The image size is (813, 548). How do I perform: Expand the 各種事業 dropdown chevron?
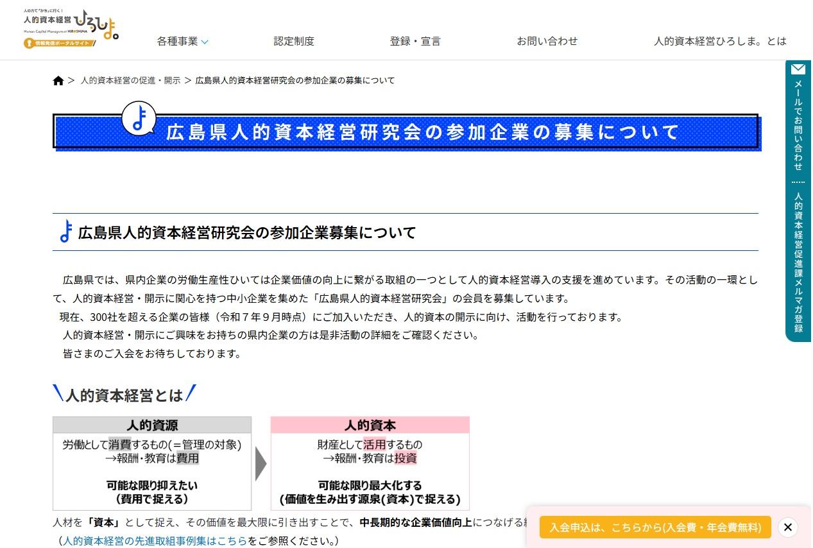[205, 42]
